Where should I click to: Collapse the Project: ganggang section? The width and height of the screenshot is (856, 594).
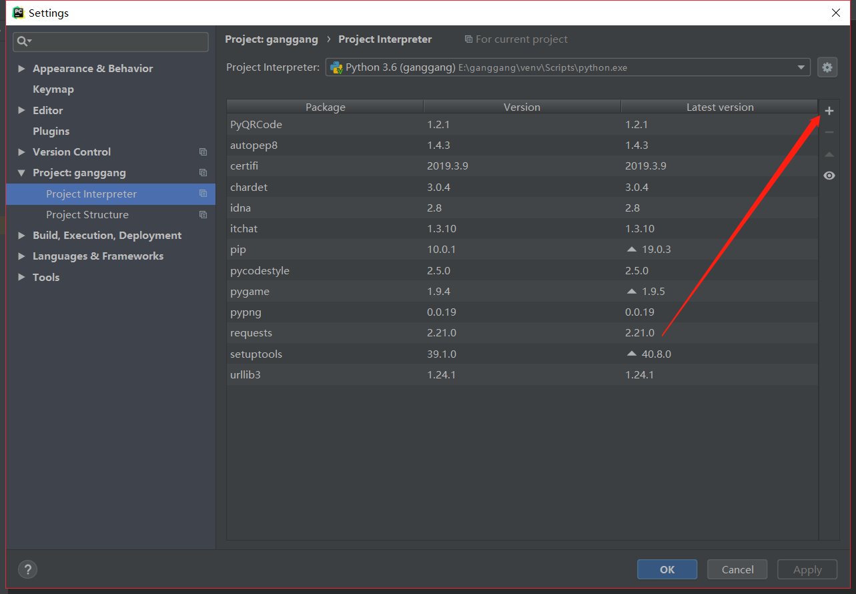[x=21, y=173]
